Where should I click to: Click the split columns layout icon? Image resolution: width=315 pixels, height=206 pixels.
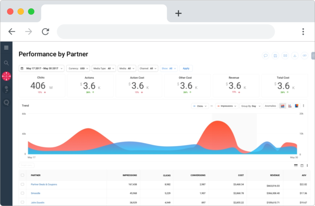(302, 165)
